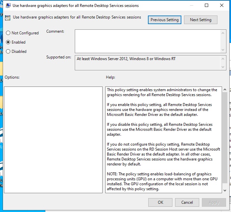Click the 'Supported on:' label
The height and width of the screenshot is (212, 231).
coord(59,57)
